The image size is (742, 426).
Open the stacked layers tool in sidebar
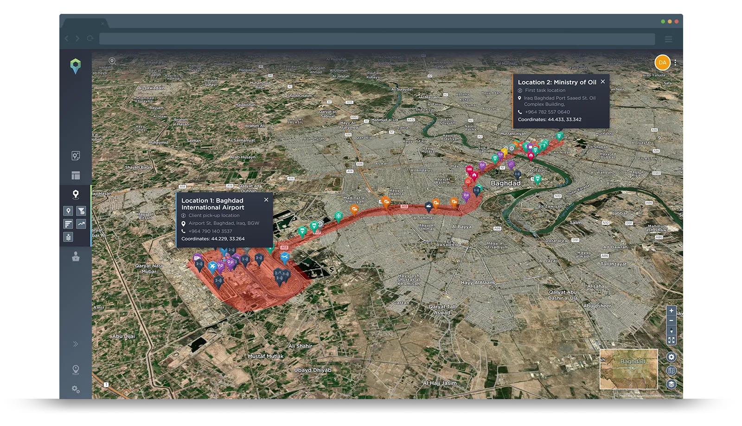68,237
